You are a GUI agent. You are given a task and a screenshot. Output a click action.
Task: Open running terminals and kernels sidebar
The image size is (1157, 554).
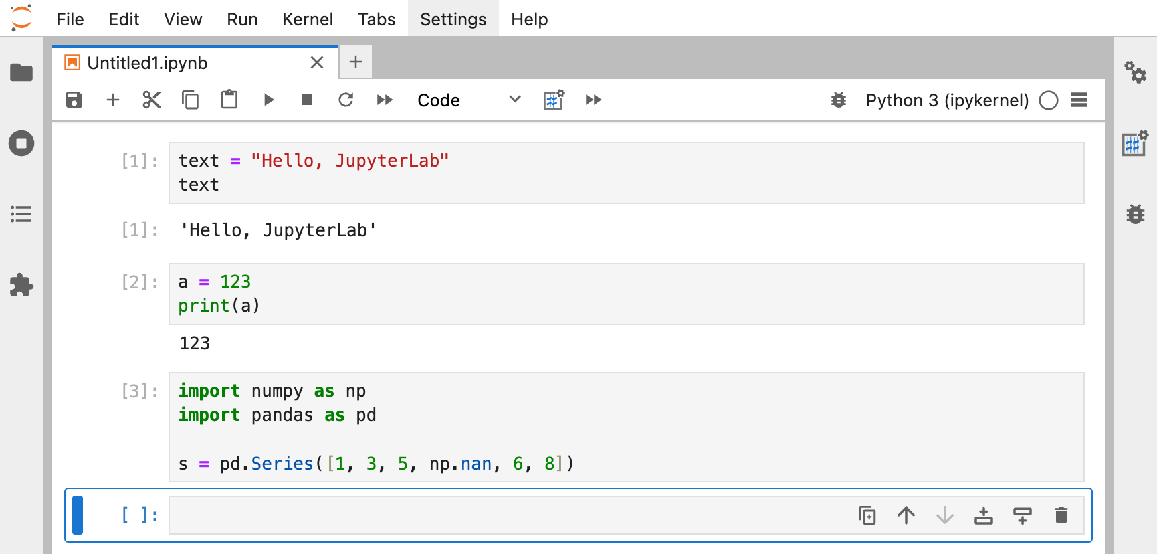pyautogui.click(x=21, y=143)
